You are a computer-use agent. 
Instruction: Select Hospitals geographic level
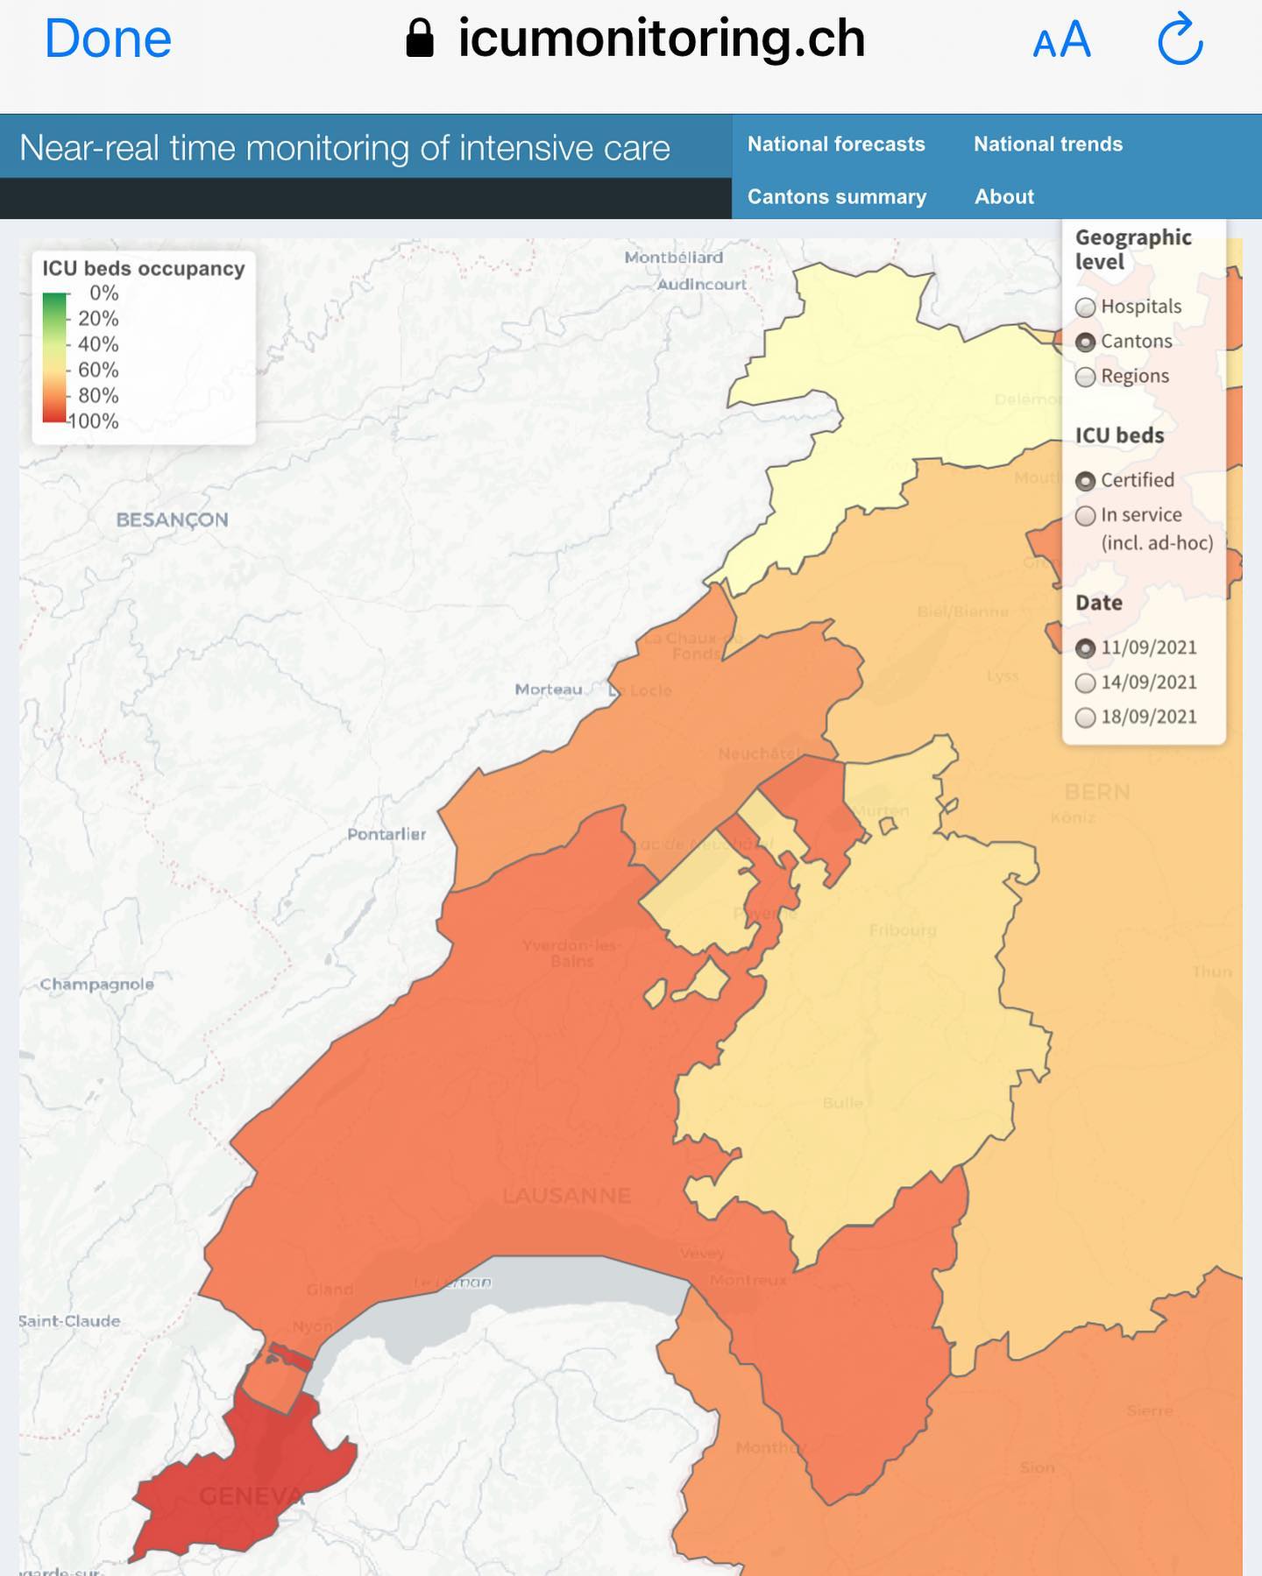click(x=1085, y=307)
